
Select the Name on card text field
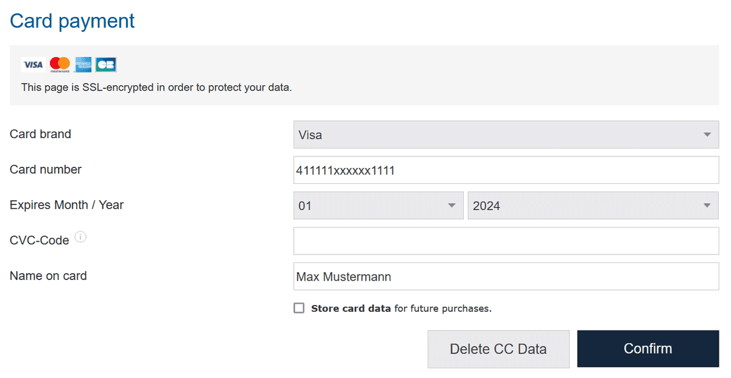506,277
